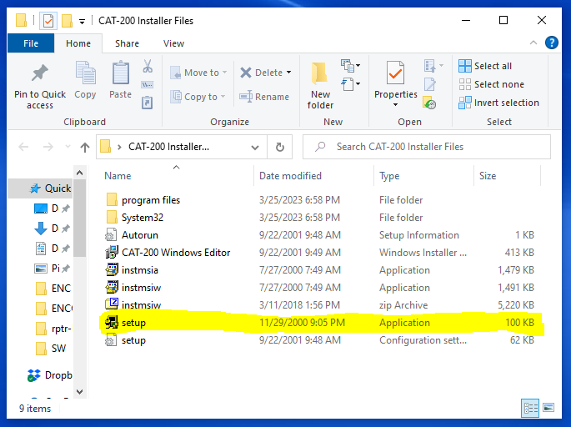Open the Open-with dropdown in ribbon
Viewport: 571px width, 427px height.
pyautogui.click(x=433, y=66)
